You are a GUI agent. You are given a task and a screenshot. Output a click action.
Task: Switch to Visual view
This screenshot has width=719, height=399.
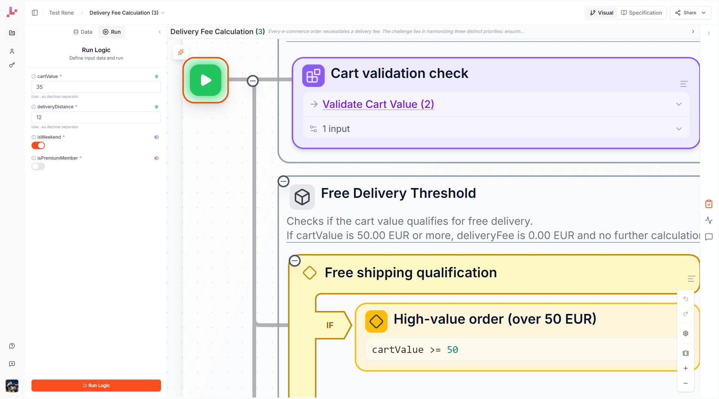coord(602,13)
